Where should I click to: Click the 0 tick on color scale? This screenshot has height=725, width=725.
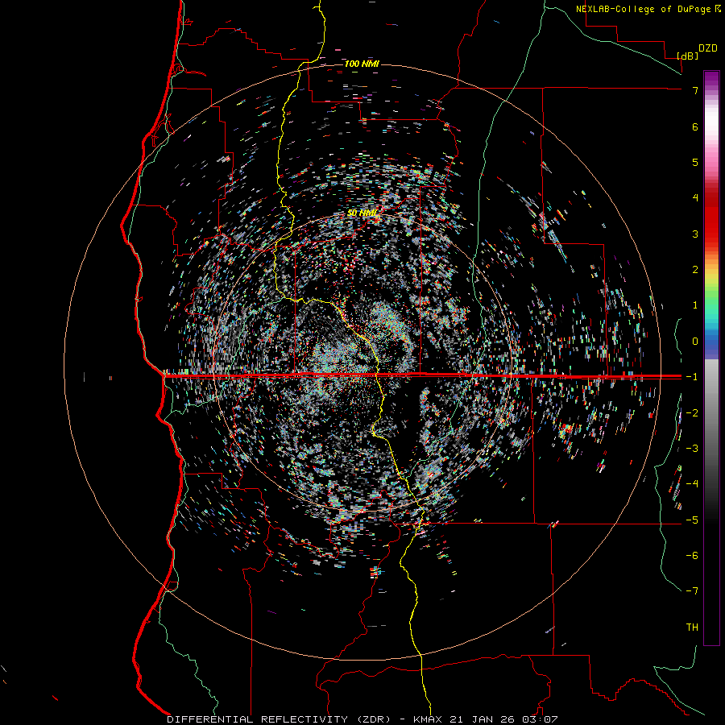695,342
